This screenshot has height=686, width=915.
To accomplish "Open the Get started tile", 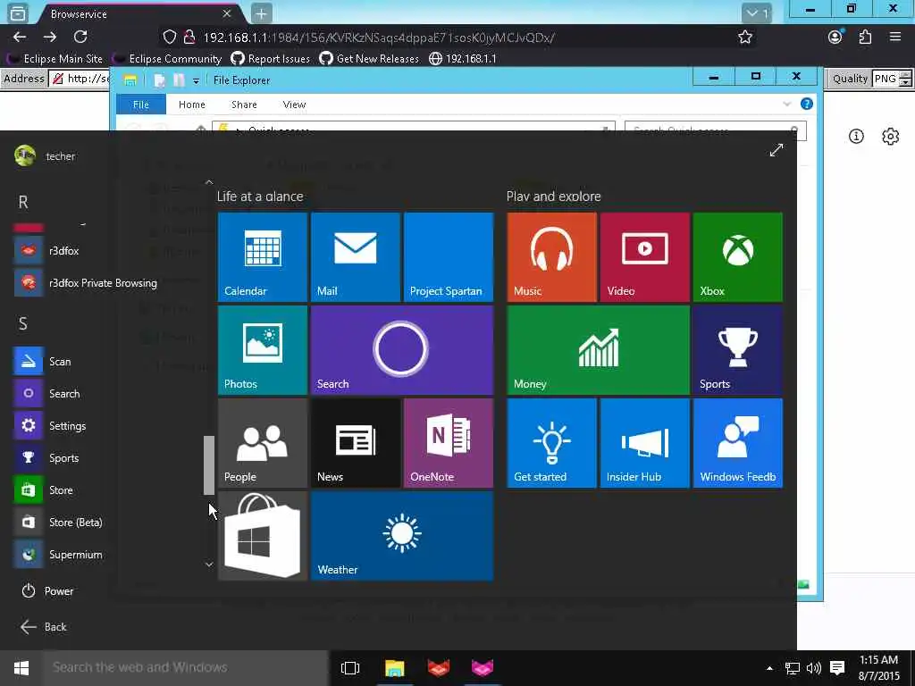I will [x=551, y=443].
